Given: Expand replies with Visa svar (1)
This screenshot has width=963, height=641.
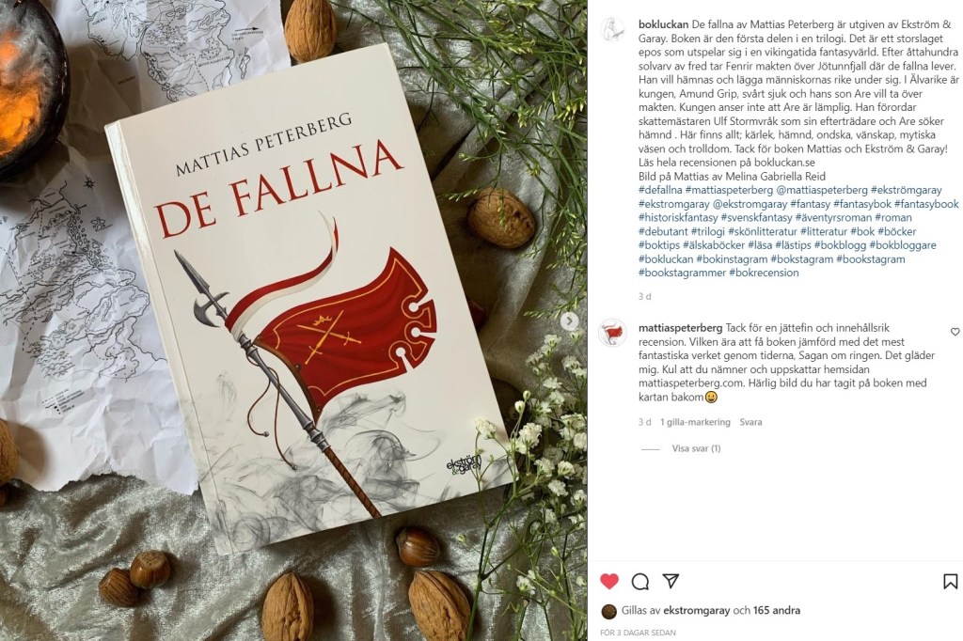Looking at the screenshot, I should [x=697, y=449].
